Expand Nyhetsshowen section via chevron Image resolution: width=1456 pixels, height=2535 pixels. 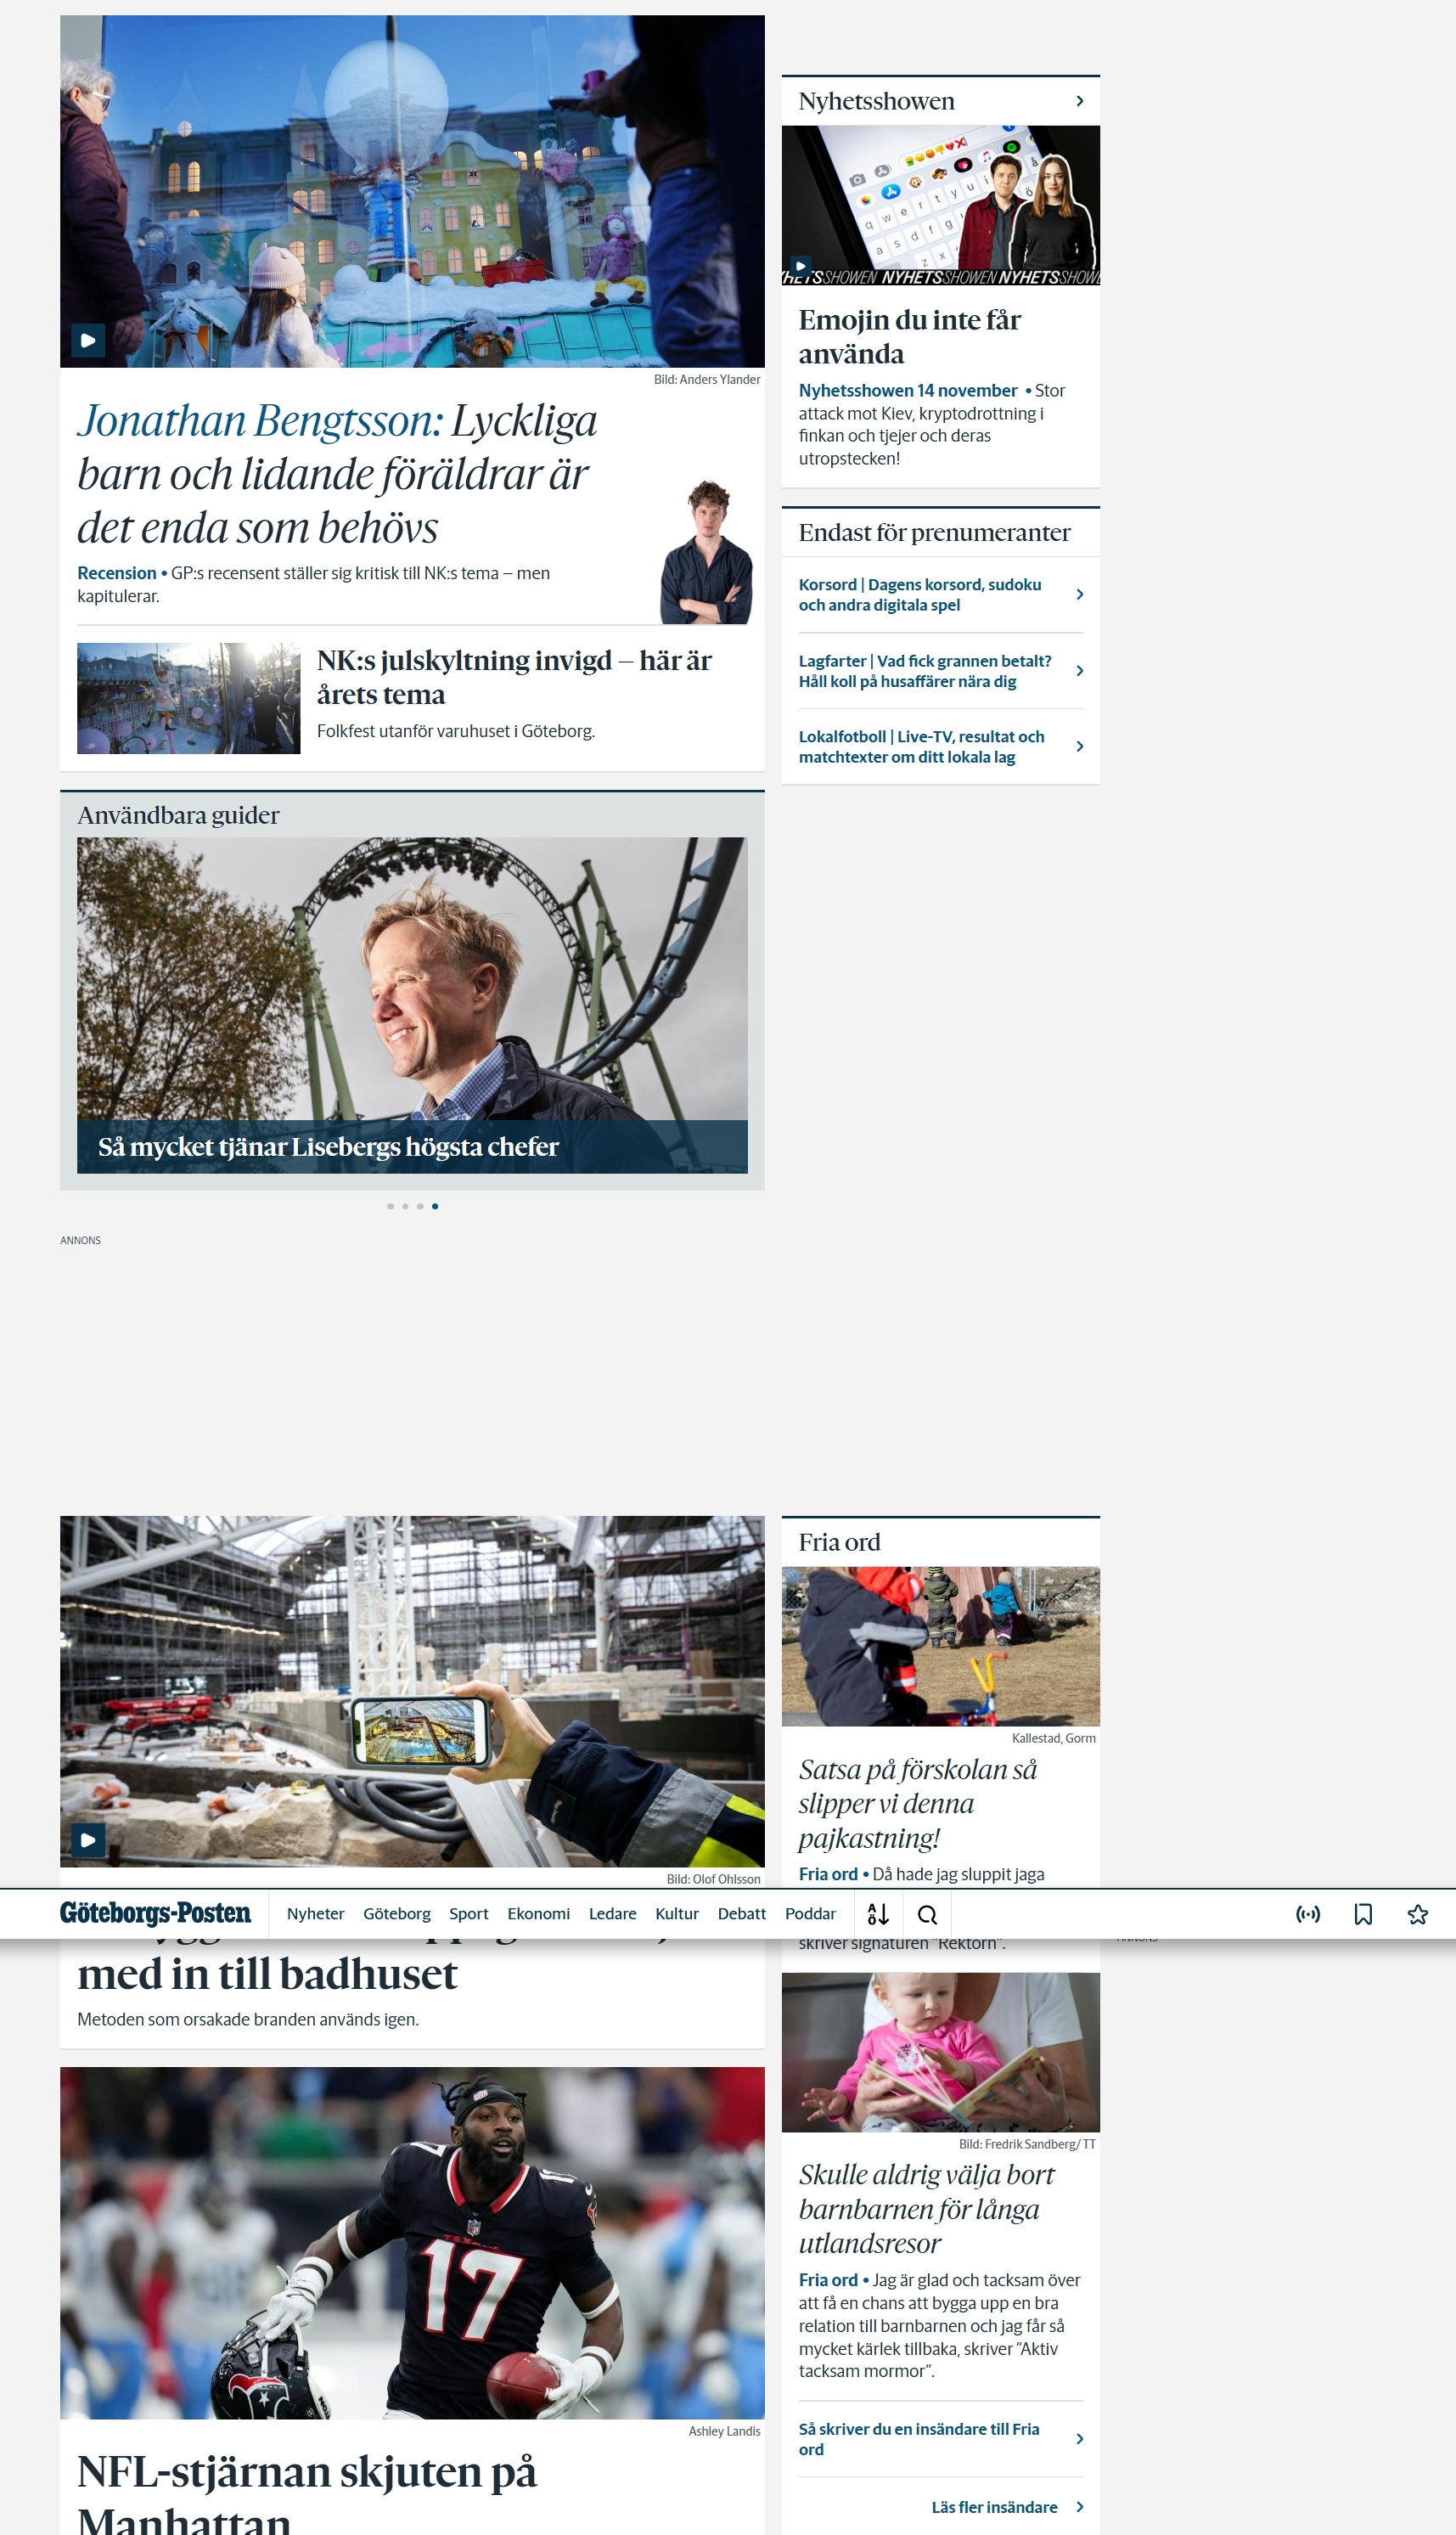pos(1079,101)
